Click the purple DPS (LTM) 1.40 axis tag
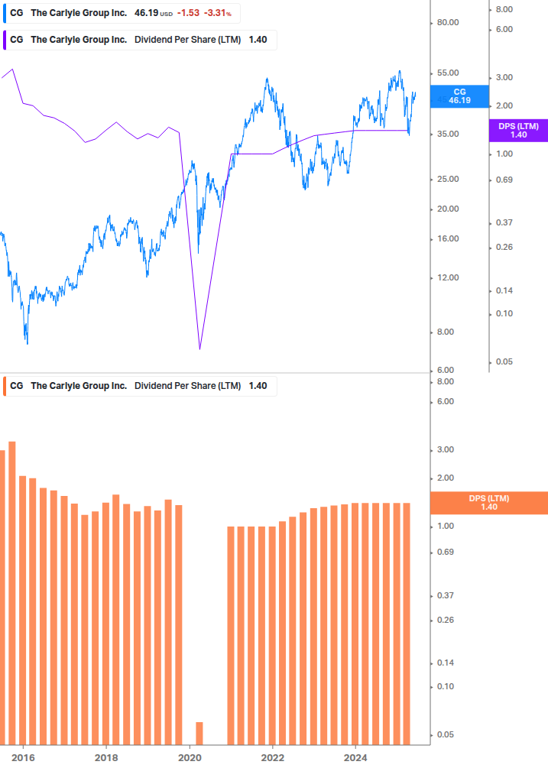Image resolution: width=548 pixels, height=768 pixels. point(518,131)
